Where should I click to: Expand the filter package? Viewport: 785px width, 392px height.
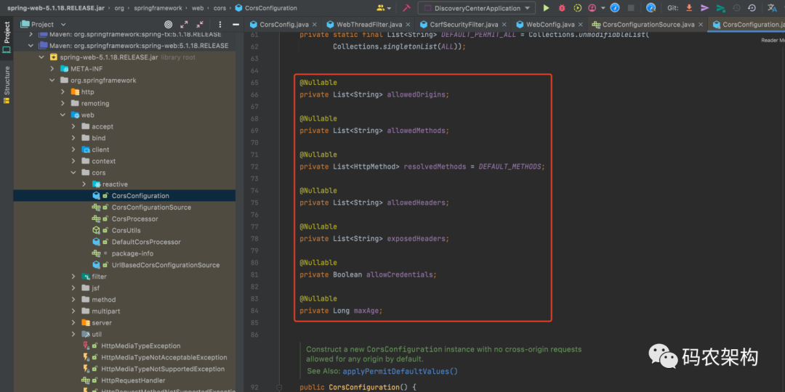pos(73,277)
